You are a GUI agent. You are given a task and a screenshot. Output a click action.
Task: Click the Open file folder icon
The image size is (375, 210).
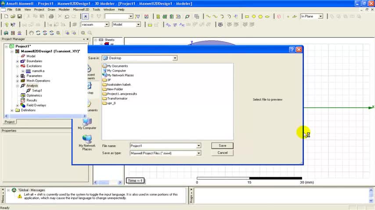point(13,16)
